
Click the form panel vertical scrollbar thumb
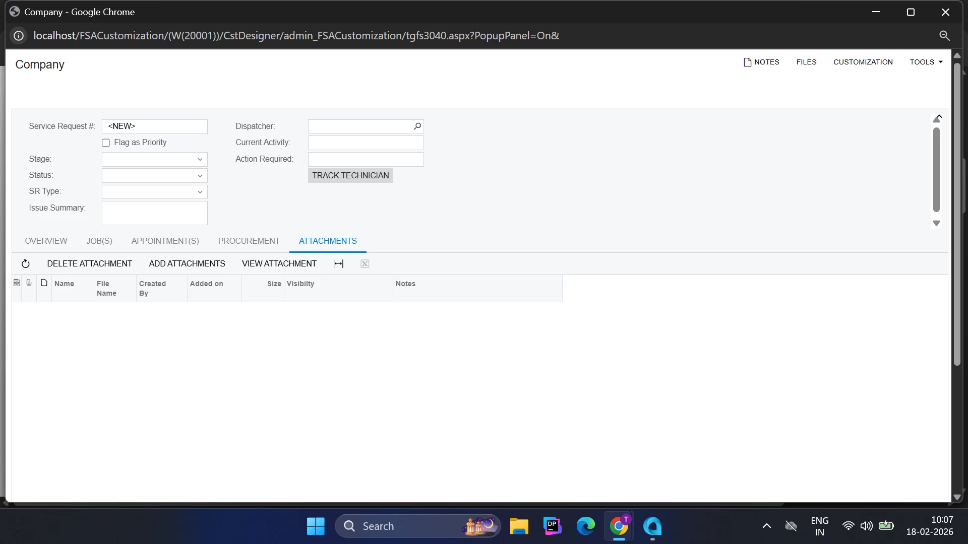coord(936,170)
